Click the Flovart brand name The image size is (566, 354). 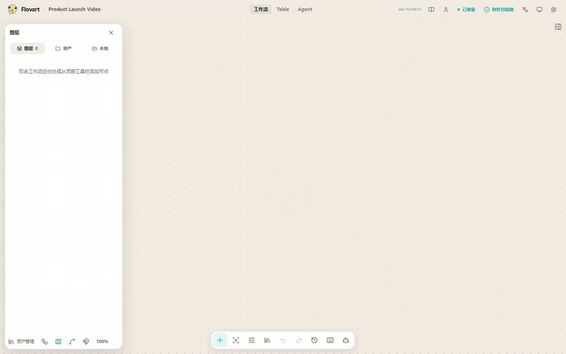tap(30, 10)
